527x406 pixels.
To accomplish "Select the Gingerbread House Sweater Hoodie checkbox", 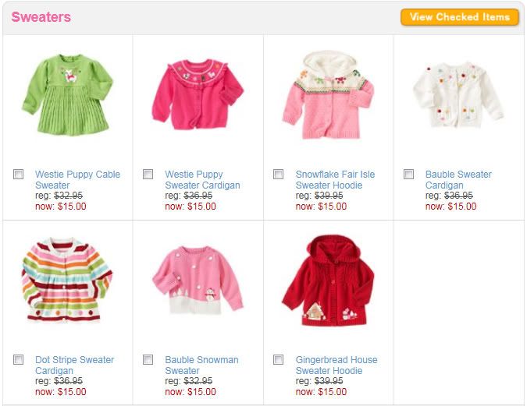I will [279, 360].
